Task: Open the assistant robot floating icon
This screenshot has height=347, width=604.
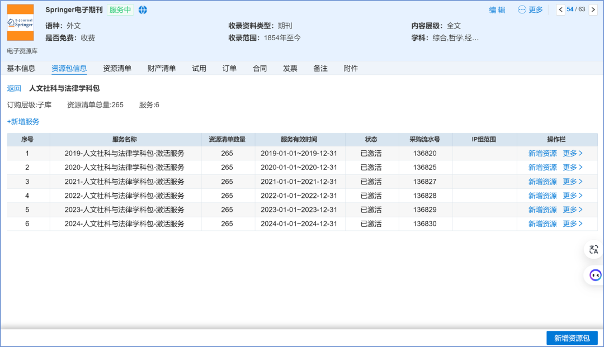Action: 595,275
